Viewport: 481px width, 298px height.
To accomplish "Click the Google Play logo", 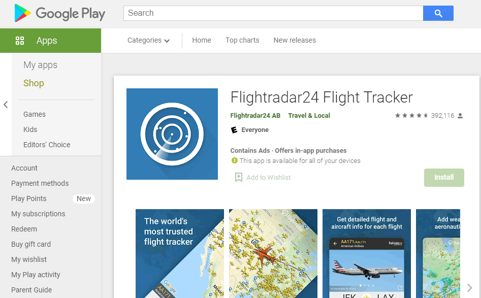I will click(60, 13).
